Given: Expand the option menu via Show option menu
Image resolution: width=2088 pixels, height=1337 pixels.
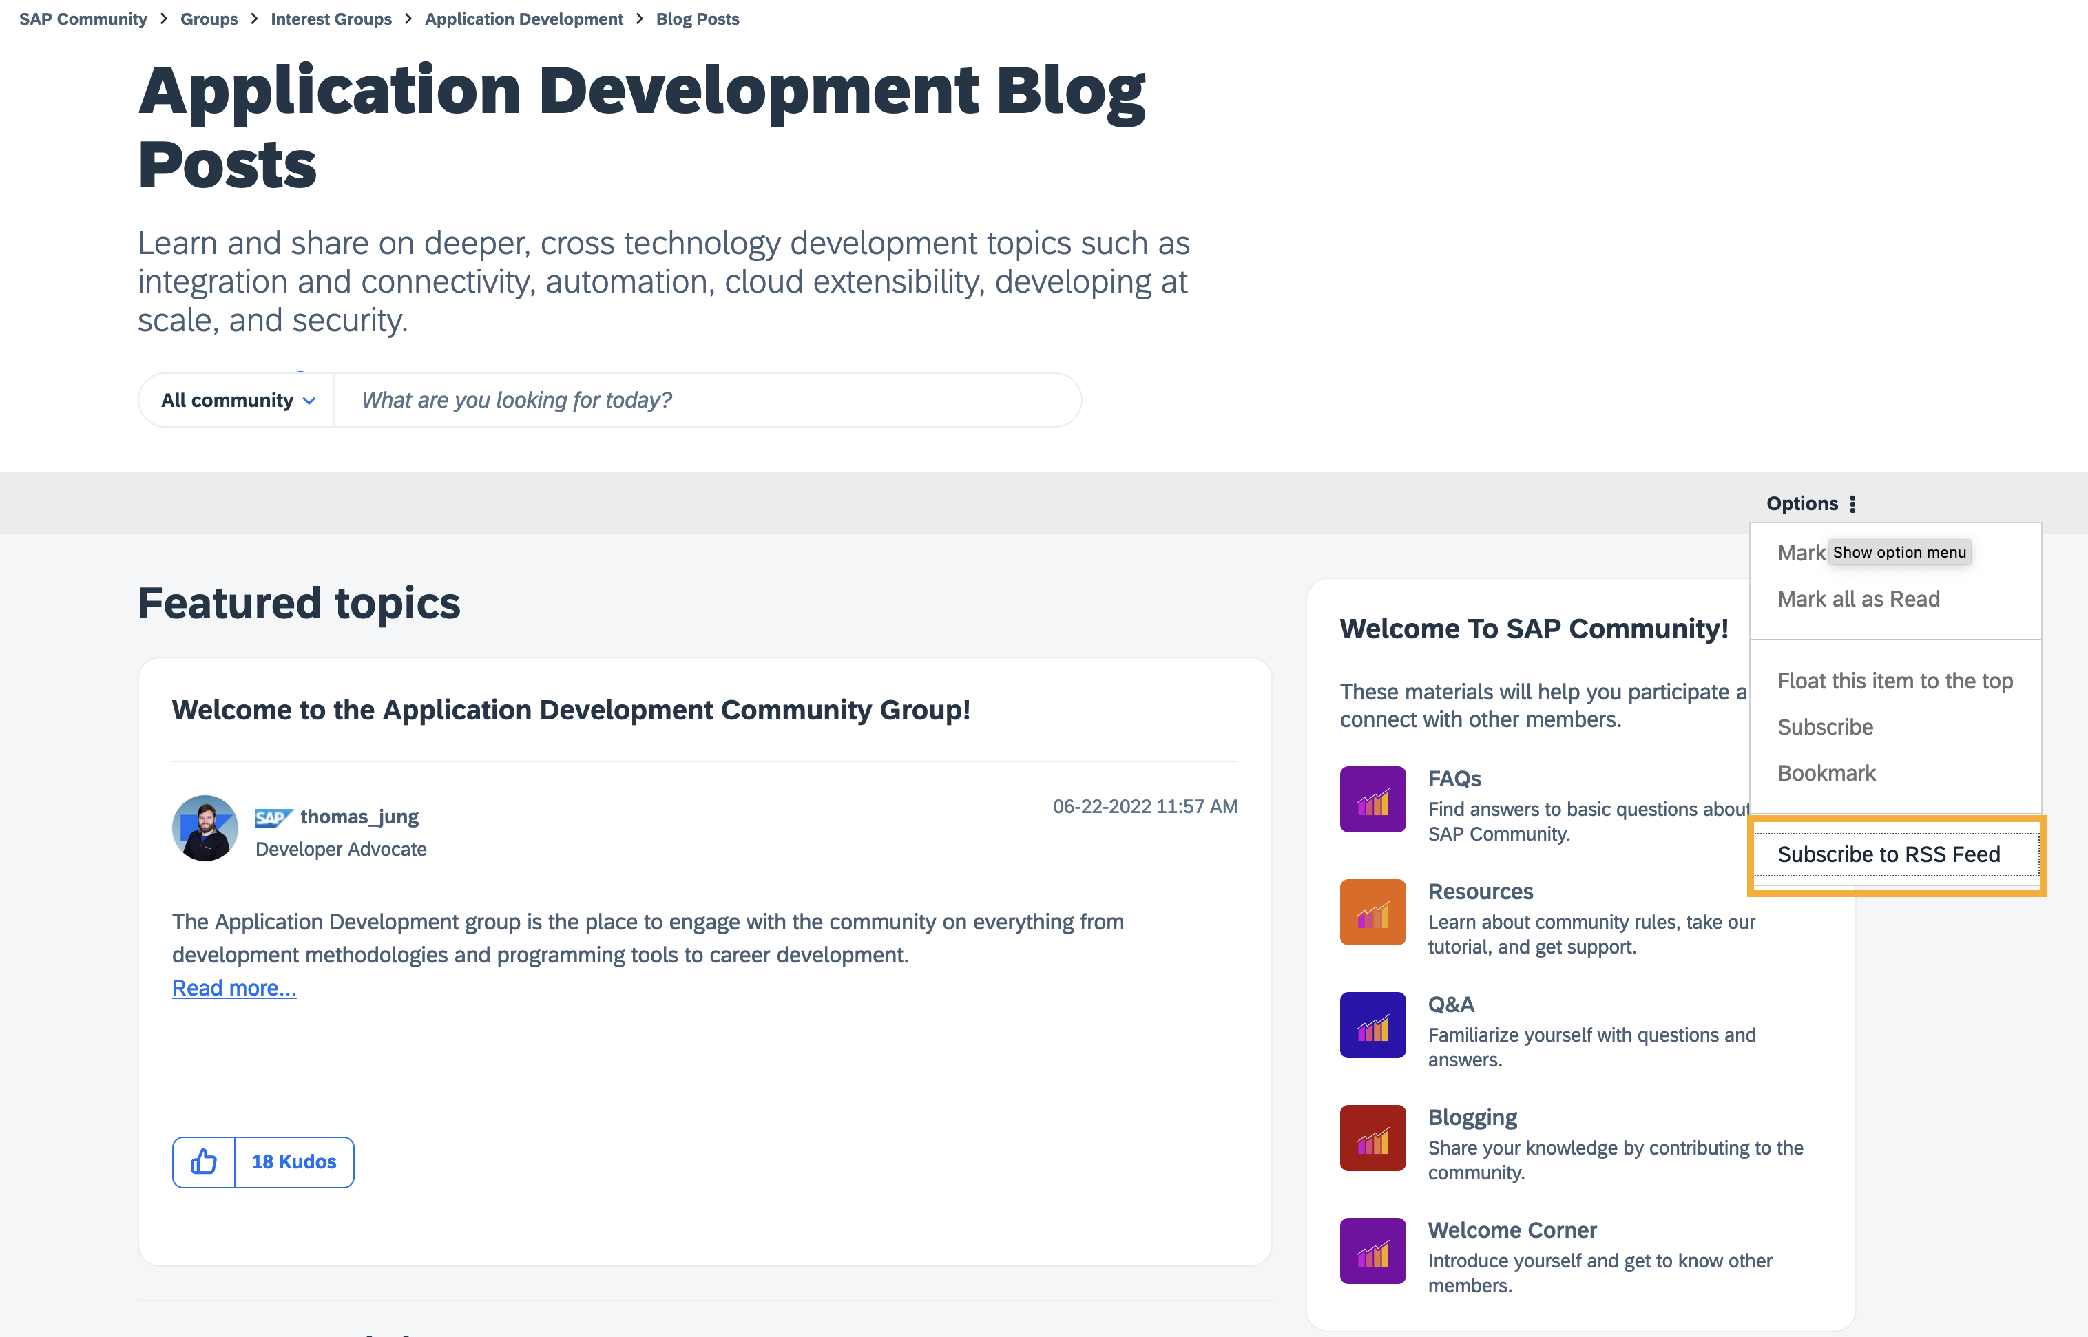Looking at the screenshot, I should [1899, 552].
